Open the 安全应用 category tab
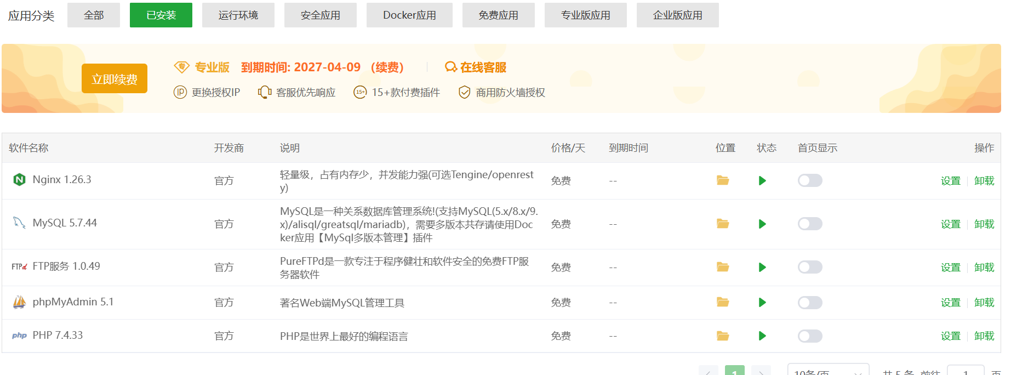 click(321, 15)
